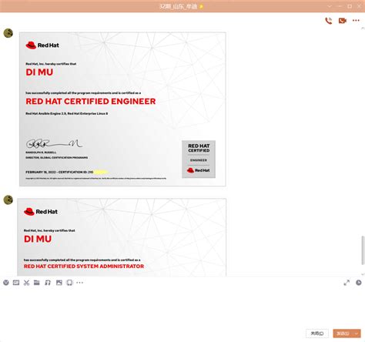The image size is (365, 342).
Task: Click the 关闭 close button
Action: (x=317, y=334)
